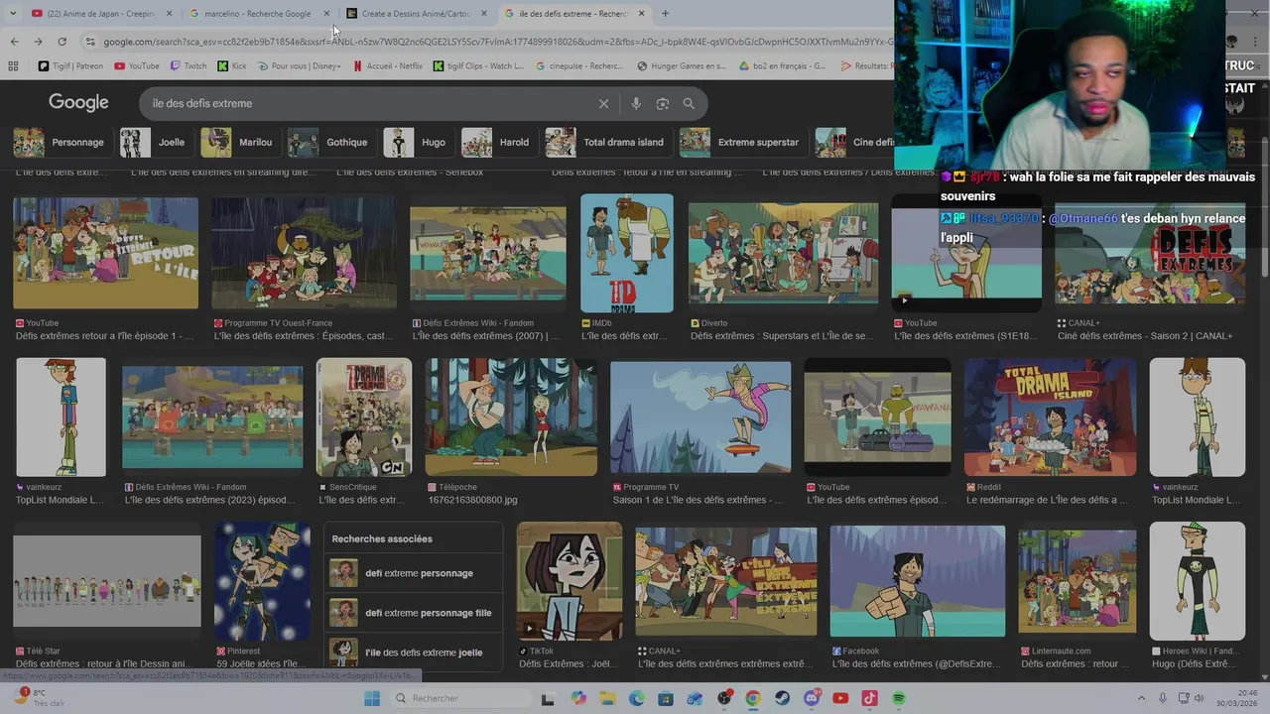Select related search l'ile des defis extreme joelle

coord(412,653)
